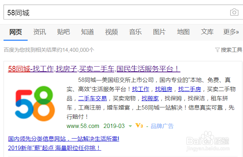Click the 找搬家 link
The image size is (243, 157).
click(x=150, y=98)
